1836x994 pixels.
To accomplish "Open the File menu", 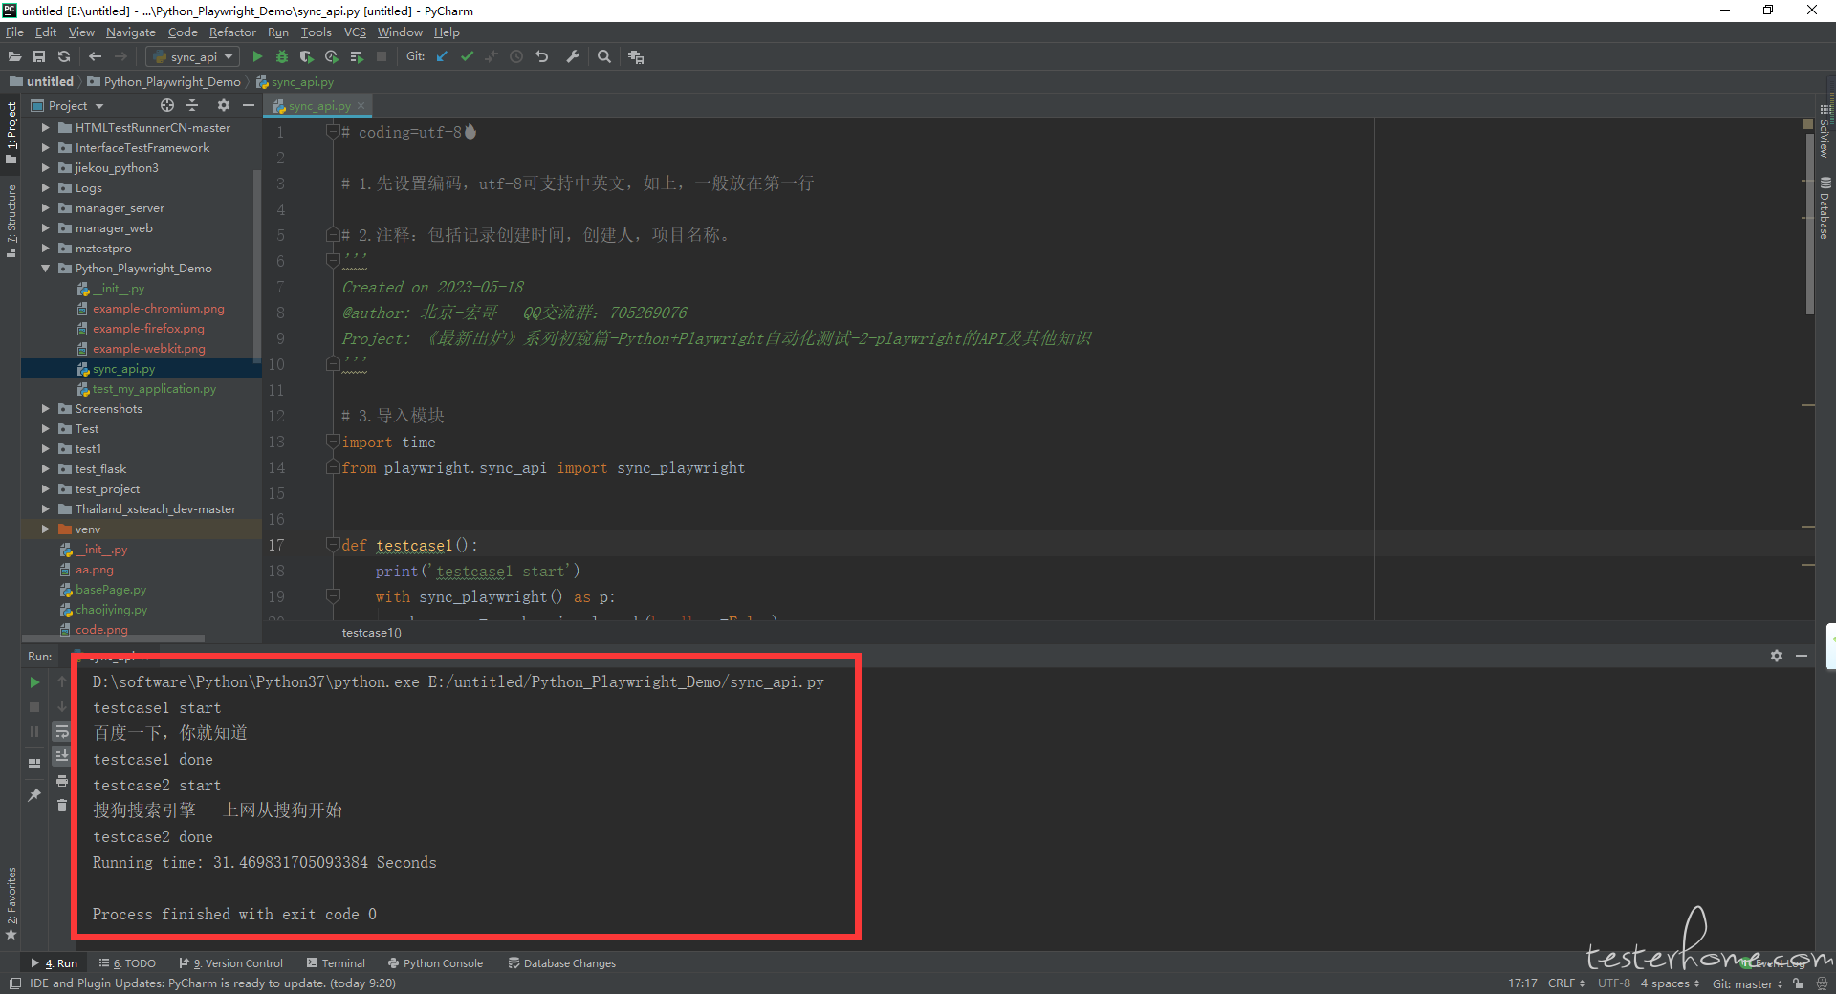I will pos(14,32).
